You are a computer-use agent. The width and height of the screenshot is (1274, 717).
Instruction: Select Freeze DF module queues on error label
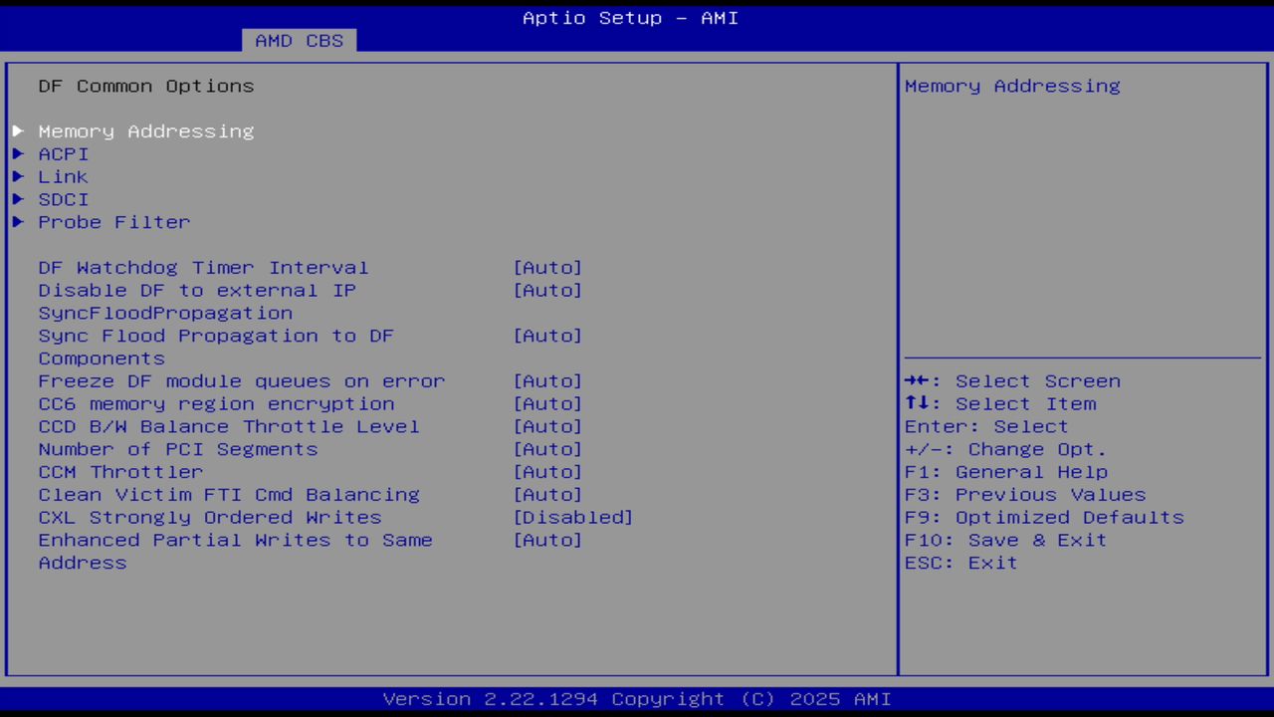[242, 381]
